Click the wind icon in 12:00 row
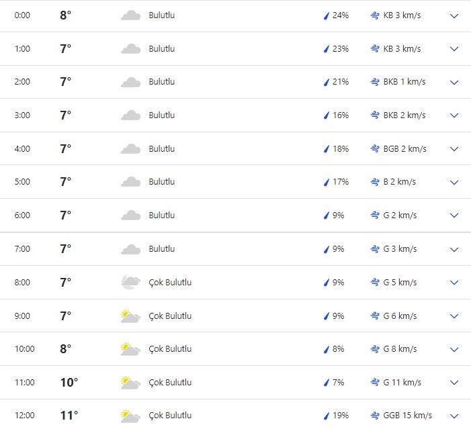 pos(375,416)
